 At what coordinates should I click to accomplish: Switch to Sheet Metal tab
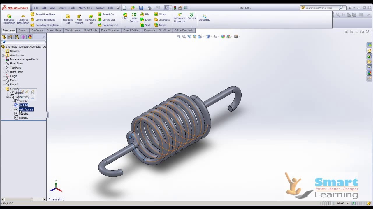click(x=54, y=30)
